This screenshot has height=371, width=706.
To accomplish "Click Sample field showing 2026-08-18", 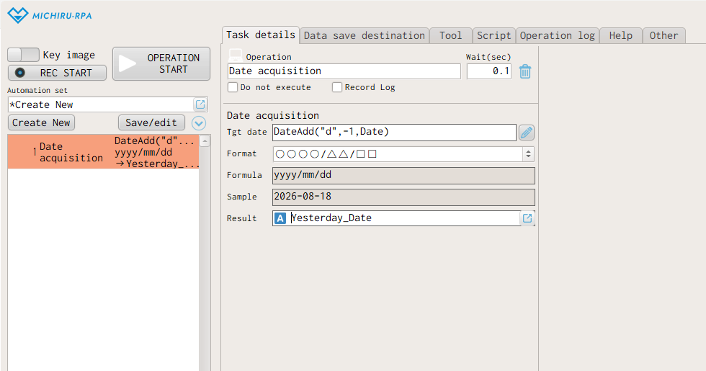I will tap(403, 197).
